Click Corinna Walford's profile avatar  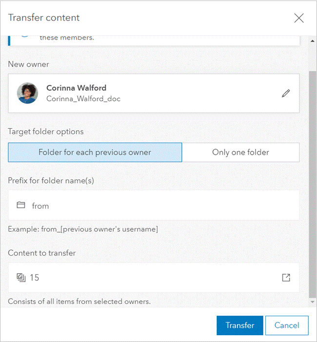point(28,93)
